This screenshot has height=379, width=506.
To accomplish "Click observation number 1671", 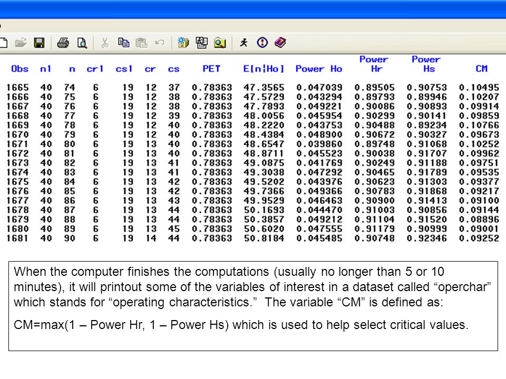I will coord(18,144).
